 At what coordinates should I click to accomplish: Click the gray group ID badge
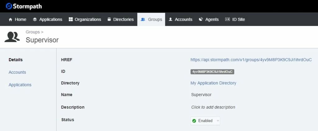tap(212, 72)
